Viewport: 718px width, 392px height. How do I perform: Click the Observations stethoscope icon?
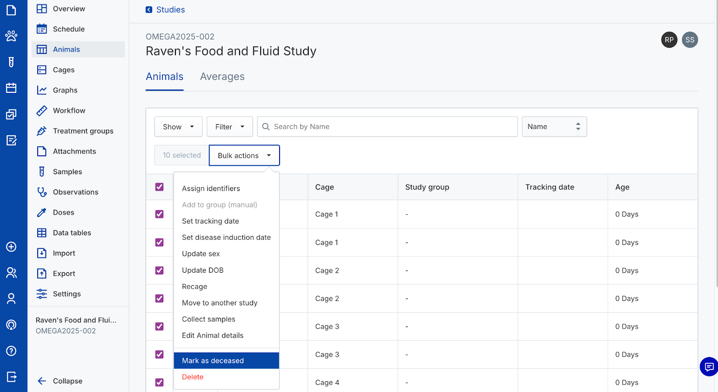tap(42, 192)
